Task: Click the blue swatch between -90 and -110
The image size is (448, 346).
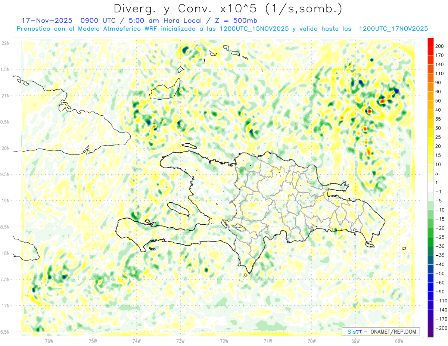Action: coord(430,296)
